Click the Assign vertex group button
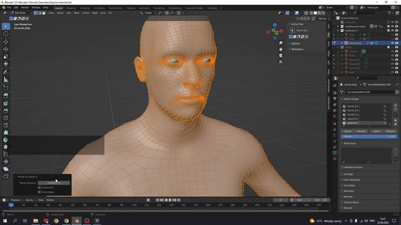The image size is (401, 225). point(348,131)
